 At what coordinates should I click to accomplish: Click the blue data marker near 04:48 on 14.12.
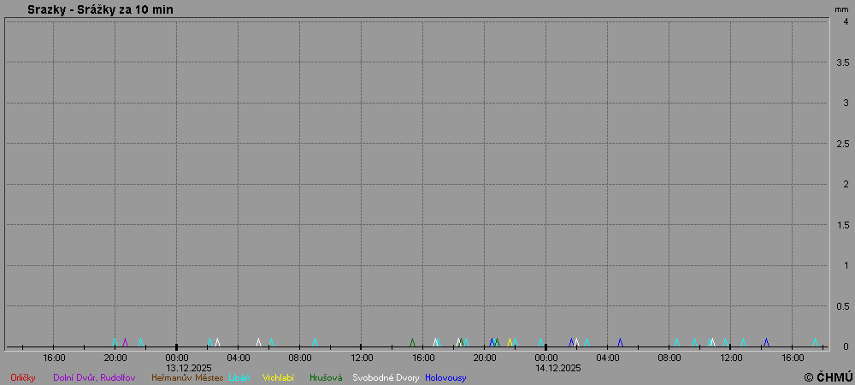coord(620,342)
